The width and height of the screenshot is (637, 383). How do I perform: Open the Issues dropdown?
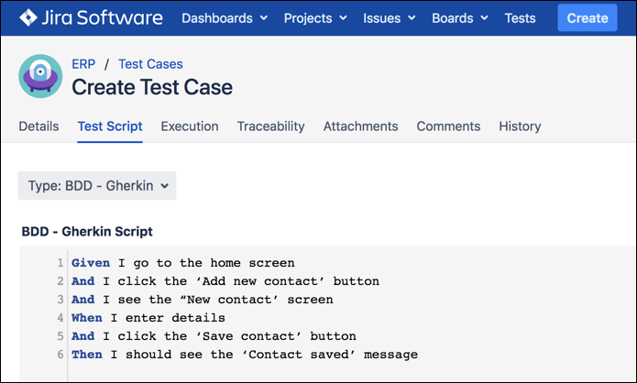click(x=390, y=18)
